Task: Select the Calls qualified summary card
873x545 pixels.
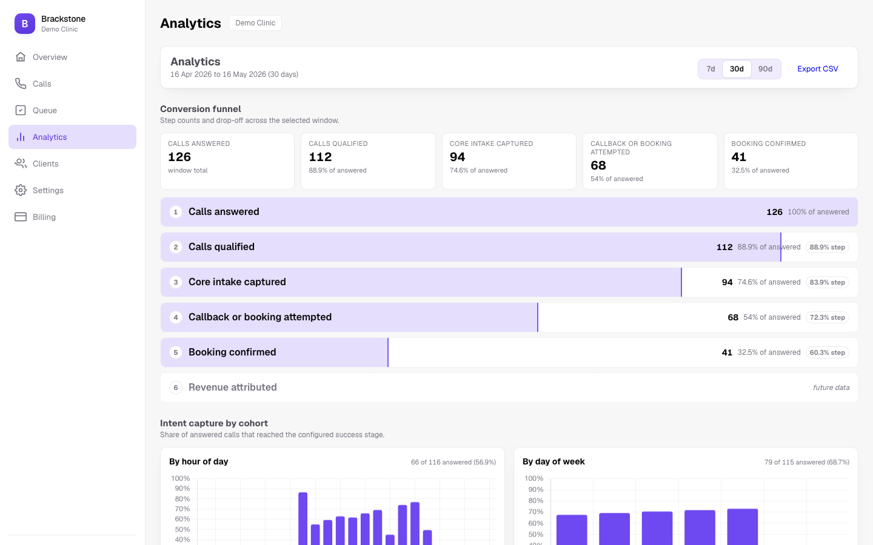Action: tap(368, 161)
